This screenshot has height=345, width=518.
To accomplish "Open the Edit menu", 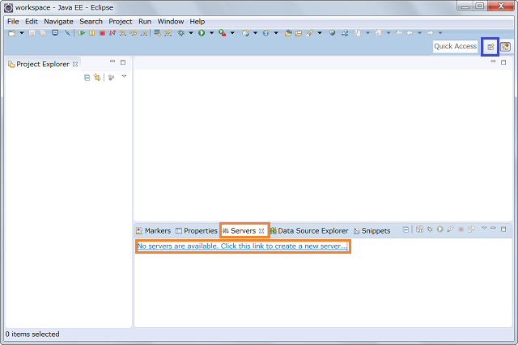I will pyautogui.click(x=32, y=22).
